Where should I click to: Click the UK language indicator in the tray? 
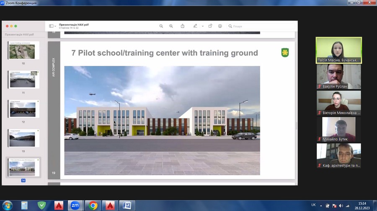[x=313, y=205]
